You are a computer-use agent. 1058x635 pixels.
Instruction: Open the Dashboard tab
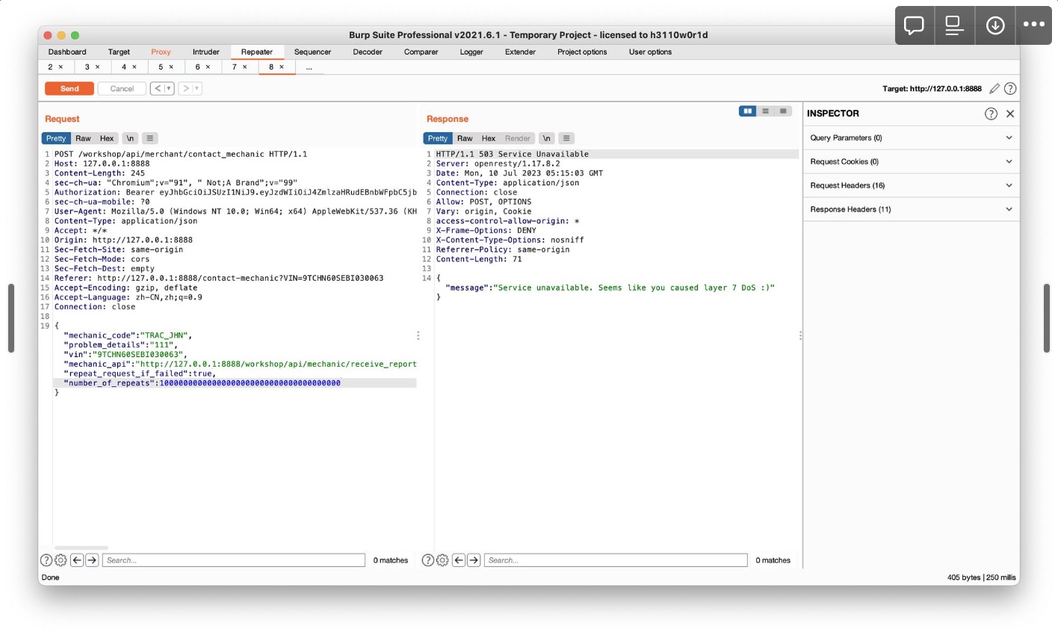[67, 52]
